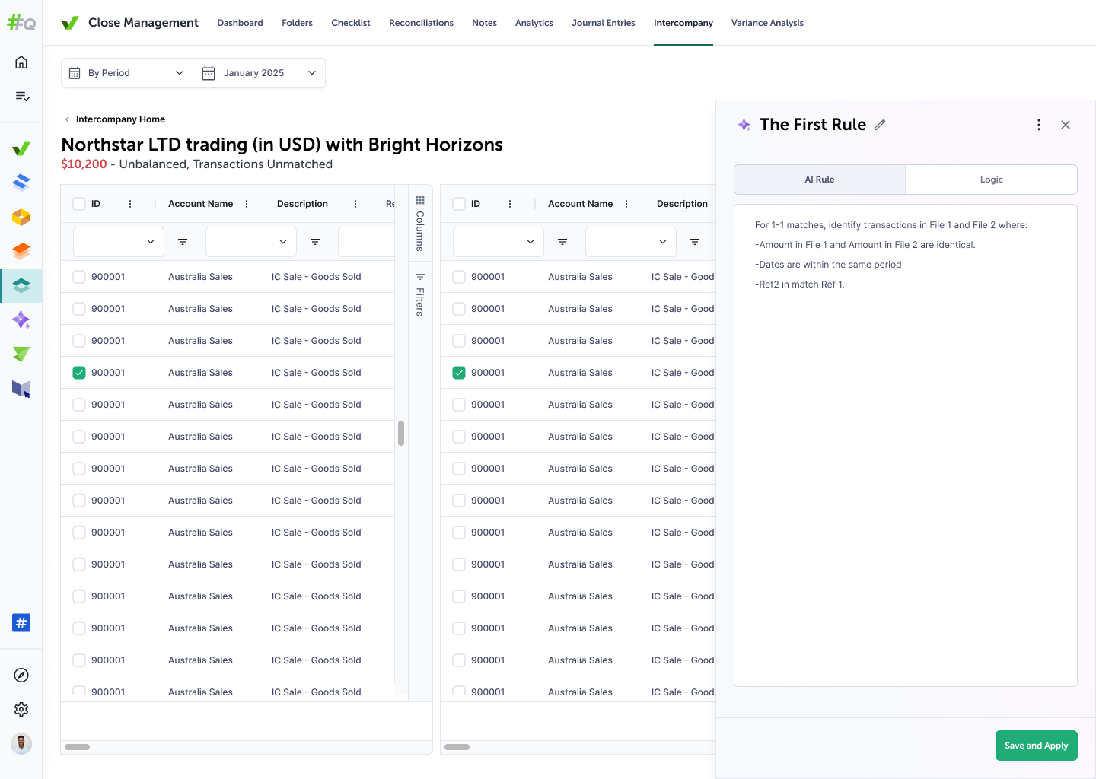Open the Dashboard tab
The image size is (1096, 779).
tap(240, 23)
